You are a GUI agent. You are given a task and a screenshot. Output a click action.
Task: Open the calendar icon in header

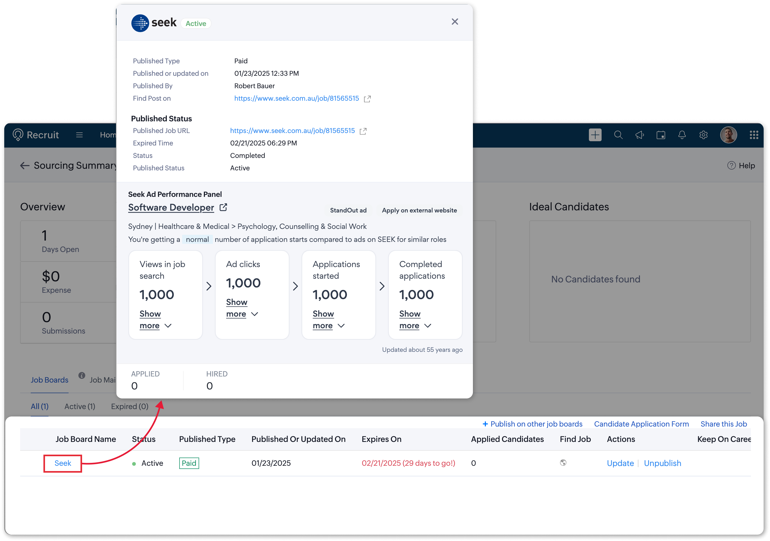661,135
